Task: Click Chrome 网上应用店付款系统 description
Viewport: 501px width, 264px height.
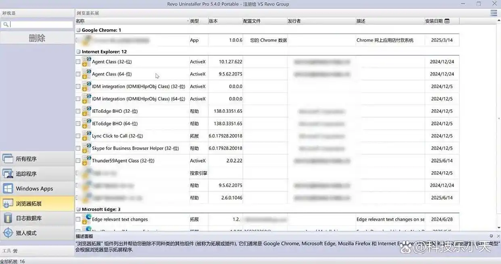Action: click(x=385, y=40)
